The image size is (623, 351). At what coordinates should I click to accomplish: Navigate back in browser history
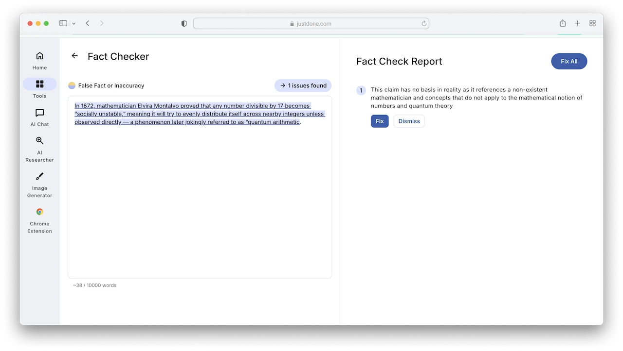pyautogui.click(x=88, y=23)
